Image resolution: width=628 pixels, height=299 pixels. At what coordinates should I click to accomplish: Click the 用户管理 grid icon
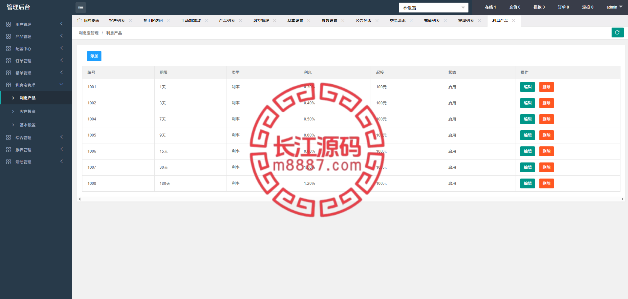pyautogui.click(x=9, y=24)
